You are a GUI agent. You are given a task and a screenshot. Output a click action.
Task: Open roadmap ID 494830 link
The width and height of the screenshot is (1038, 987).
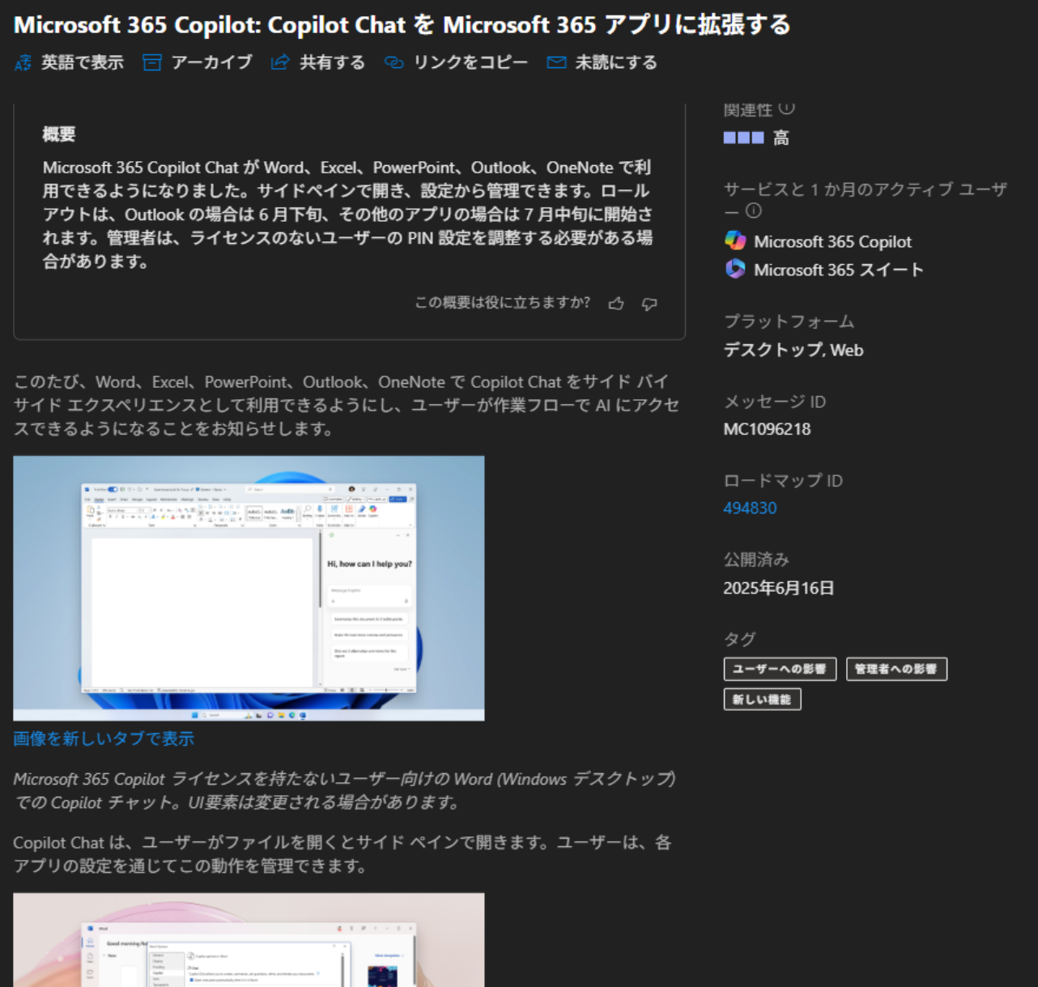(750, 508)
